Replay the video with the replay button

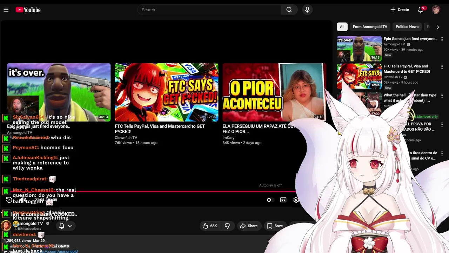(x=9, y=200)
